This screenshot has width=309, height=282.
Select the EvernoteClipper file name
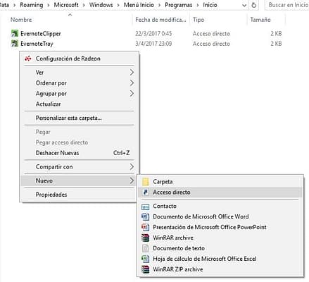[41, 34]
